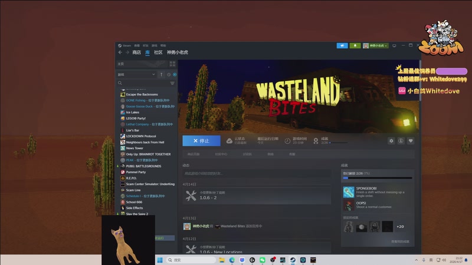Open the 社区 community tab
Screen dimensions: 472x265
(158, 52)
